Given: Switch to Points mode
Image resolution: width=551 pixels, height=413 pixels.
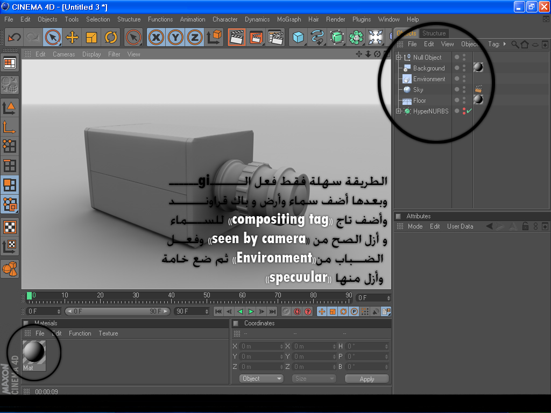Looking at the screenshot, I should (x=10, y=146).
